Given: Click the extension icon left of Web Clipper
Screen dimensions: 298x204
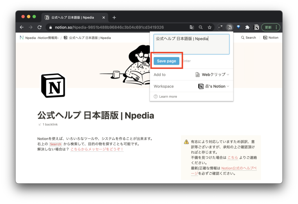Looking at the screenshot, I should coord(221,27).
